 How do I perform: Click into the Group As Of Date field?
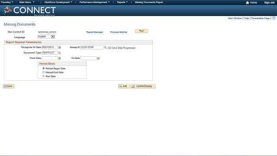tap(50, 47)
